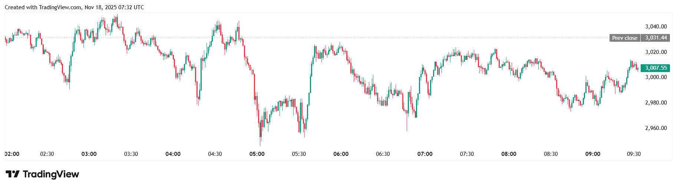Select the 09:30 time axis marker
The image size is (677, 188).
pos(634,154)
